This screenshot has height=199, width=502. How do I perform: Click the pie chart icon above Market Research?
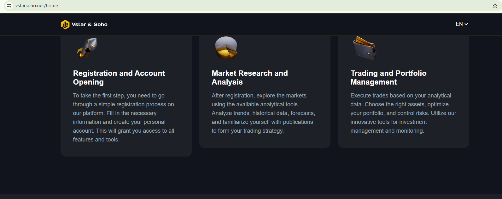(226, 48)
